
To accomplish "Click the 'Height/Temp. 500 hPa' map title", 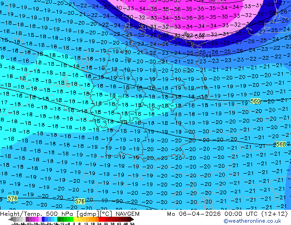I will [x=37, y=214].
